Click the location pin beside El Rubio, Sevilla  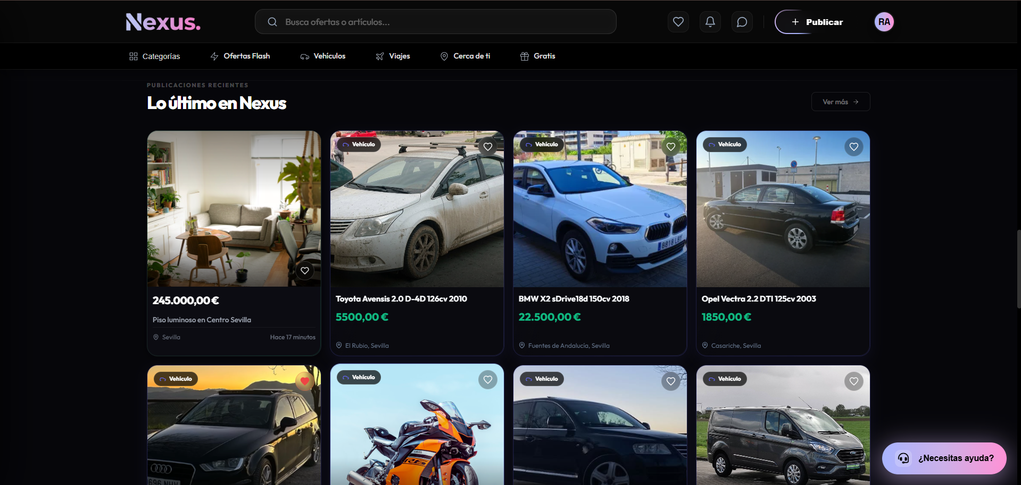point(339,346)
